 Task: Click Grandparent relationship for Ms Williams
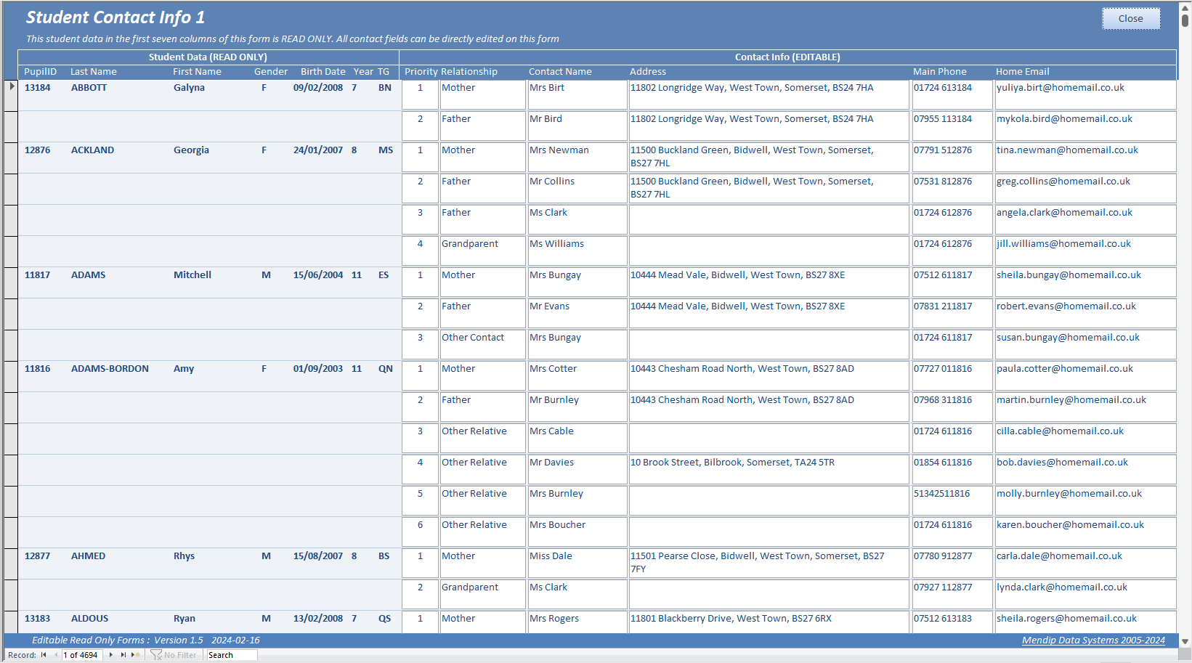(x=482, y=251)
